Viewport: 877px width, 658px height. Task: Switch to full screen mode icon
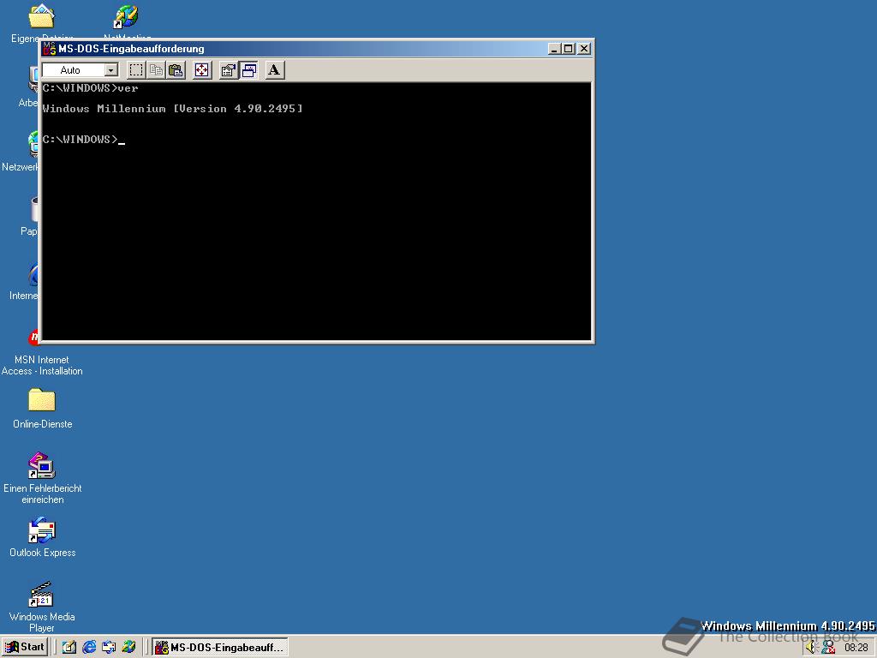(202, 70)
